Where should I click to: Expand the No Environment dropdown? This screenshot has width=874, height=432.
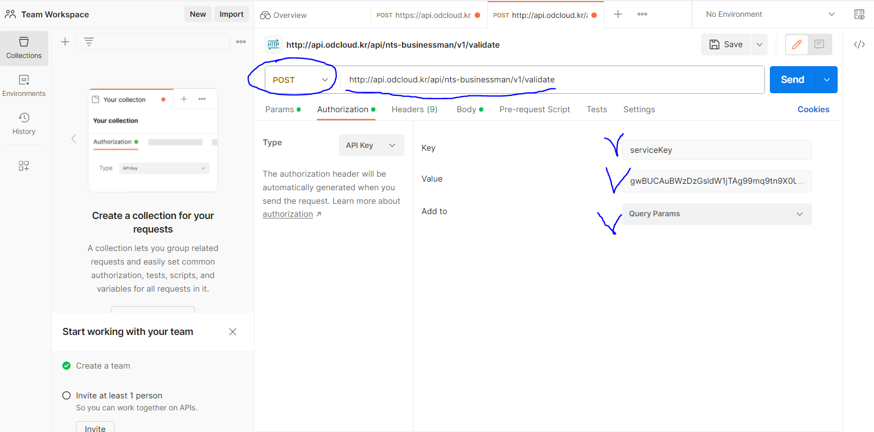[770, 14]
